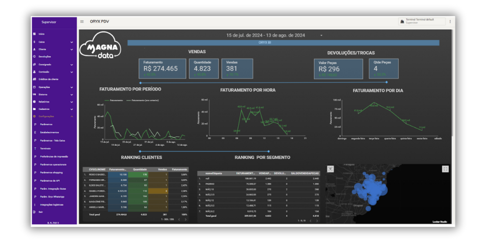Click the Configurações gear icon
This screenshot has width=486, height=243.
pyautogui.click(x=34, y=116)
